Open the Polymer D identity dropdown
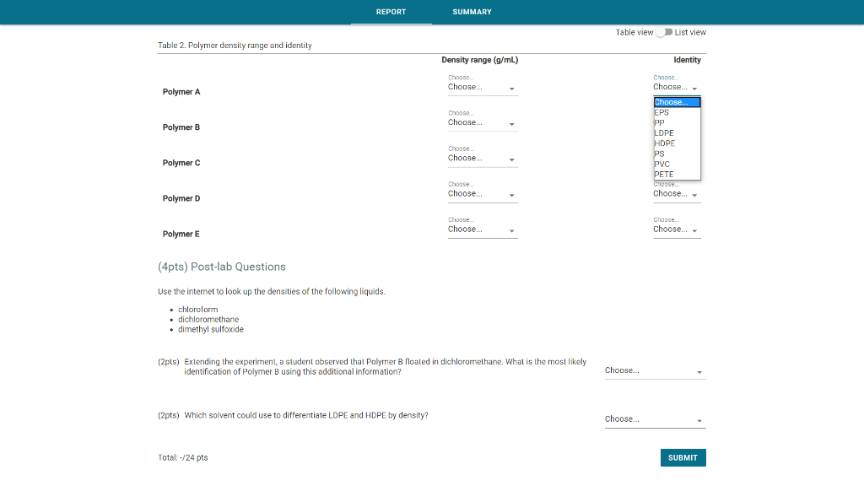The width and height of the screenshot is (864, 486). coord(675,193)
